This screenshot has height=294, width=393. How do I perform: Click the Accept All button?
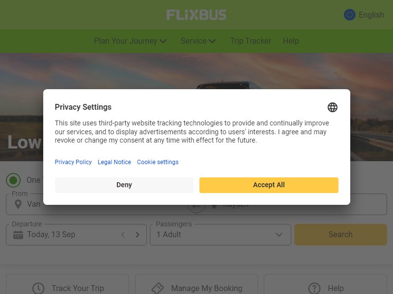click(269, 185)
